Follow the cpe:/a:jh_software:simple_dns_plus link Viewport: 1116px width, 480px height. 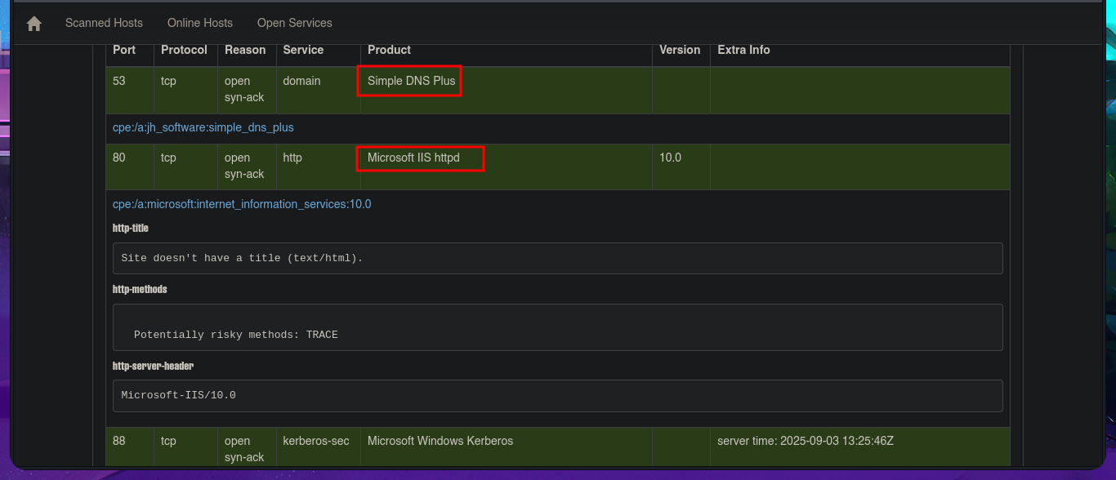pyautogui.click(x=203, y=127)
